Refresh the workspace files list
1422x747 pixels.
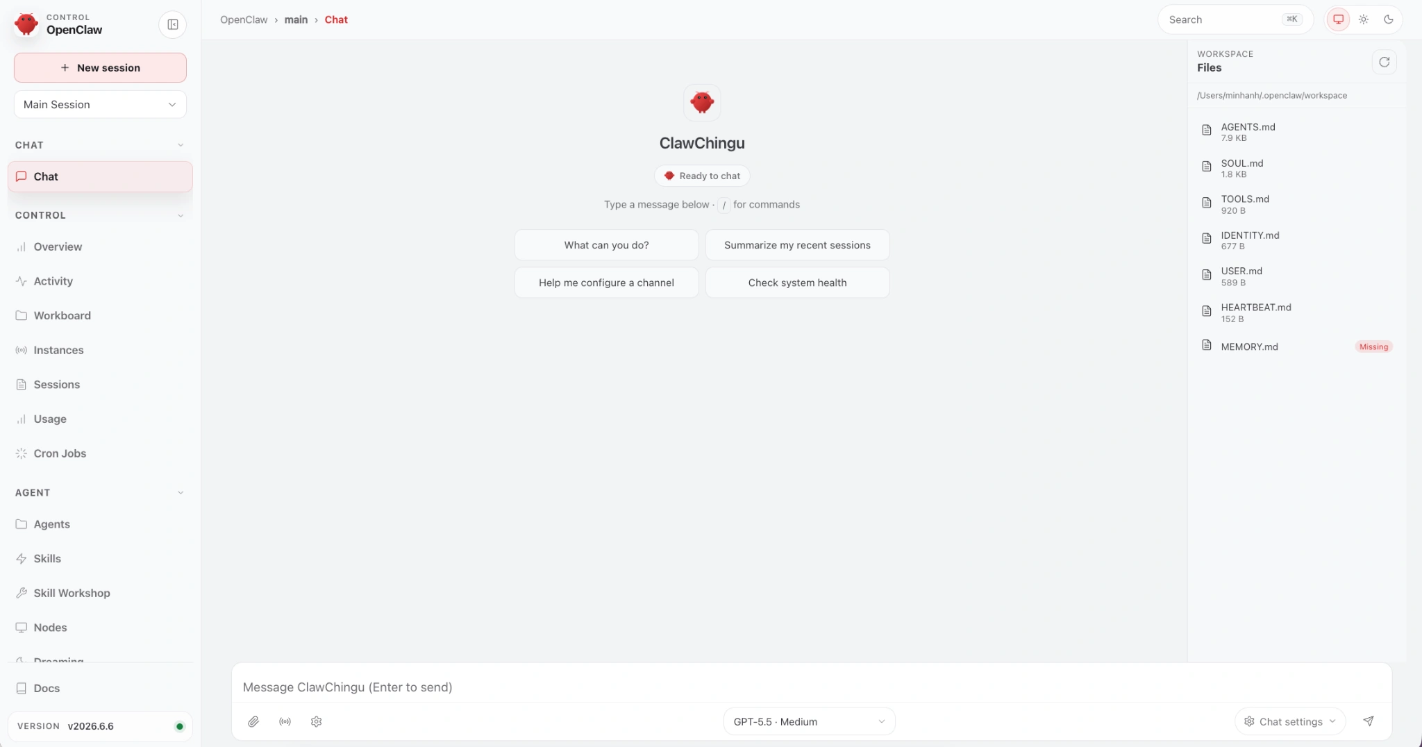tap(1384, 62)
